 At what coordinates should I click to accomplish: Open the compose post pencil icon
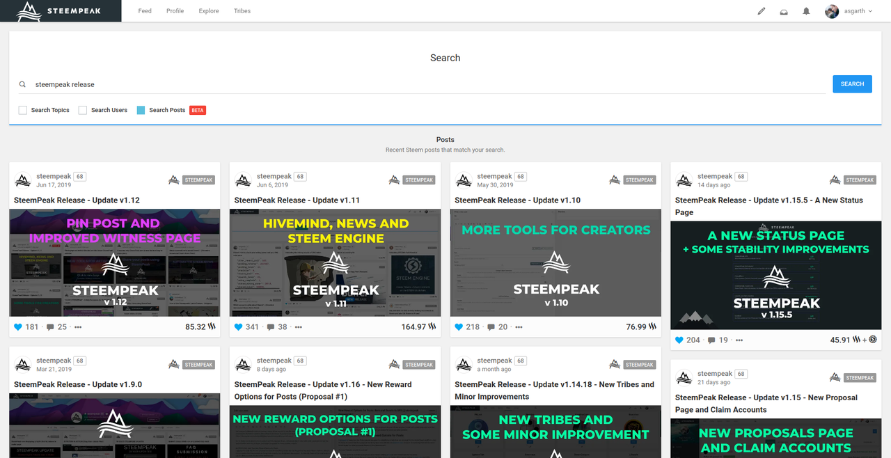[x=762, y=11]
